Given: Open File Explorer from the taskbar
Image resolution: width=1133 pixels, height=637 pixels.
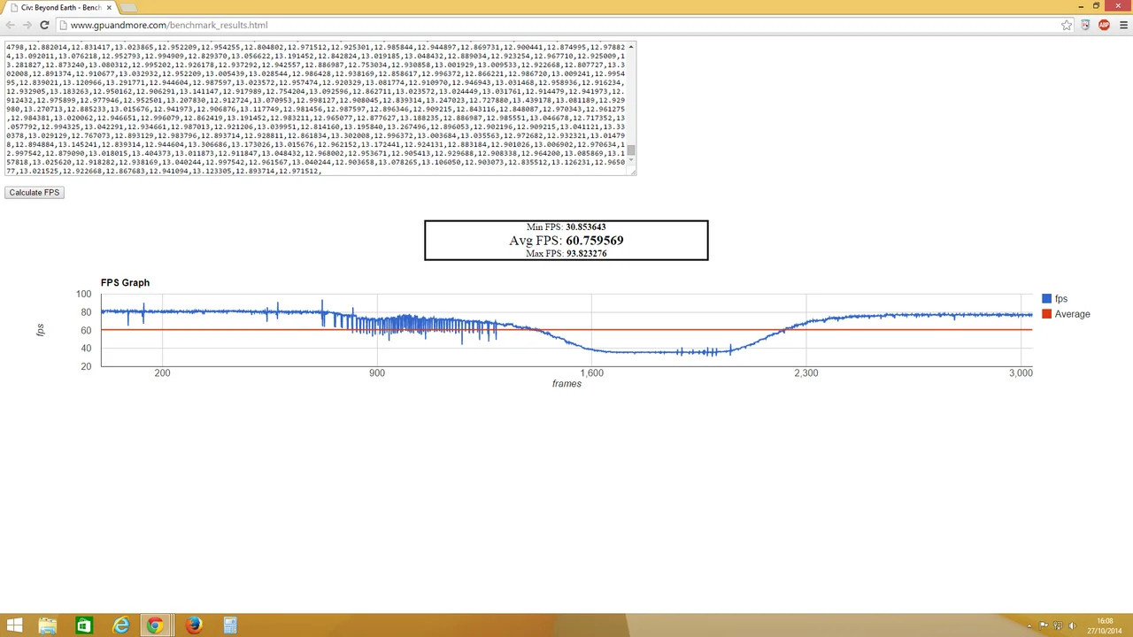Looking at the screenshot, I should pyautogui.click(x=47, y=626).
